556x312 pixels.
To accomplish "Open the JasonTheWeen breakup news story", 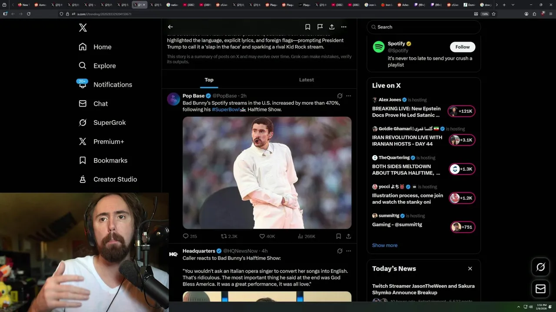I will point(424,289).
